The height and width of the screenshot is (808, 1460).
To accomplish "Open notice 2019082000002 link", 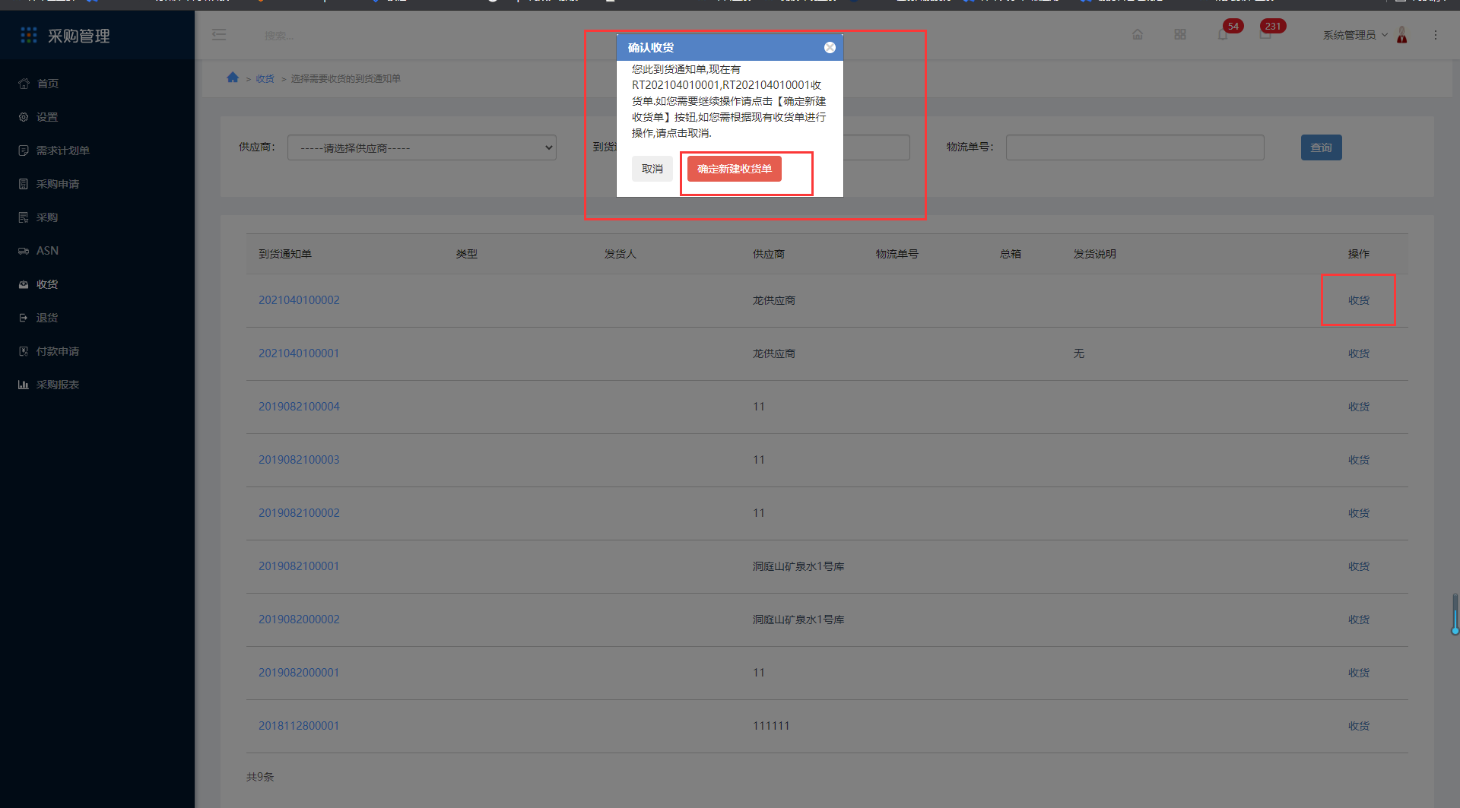I will click(299, 619).
